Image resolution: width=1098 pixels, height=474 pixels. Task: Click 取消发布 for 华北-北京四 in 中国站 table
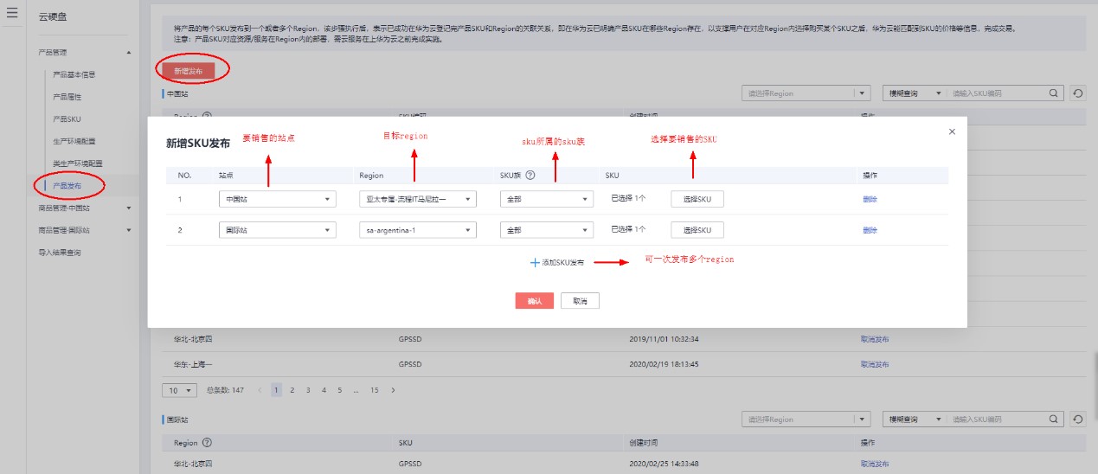874,339
